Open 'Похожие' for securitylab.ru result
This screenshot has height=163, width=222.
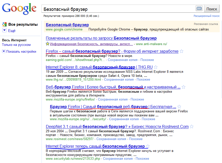(x=142, y=159)
